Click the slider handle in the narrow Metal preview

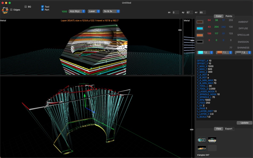coord(192,40)
